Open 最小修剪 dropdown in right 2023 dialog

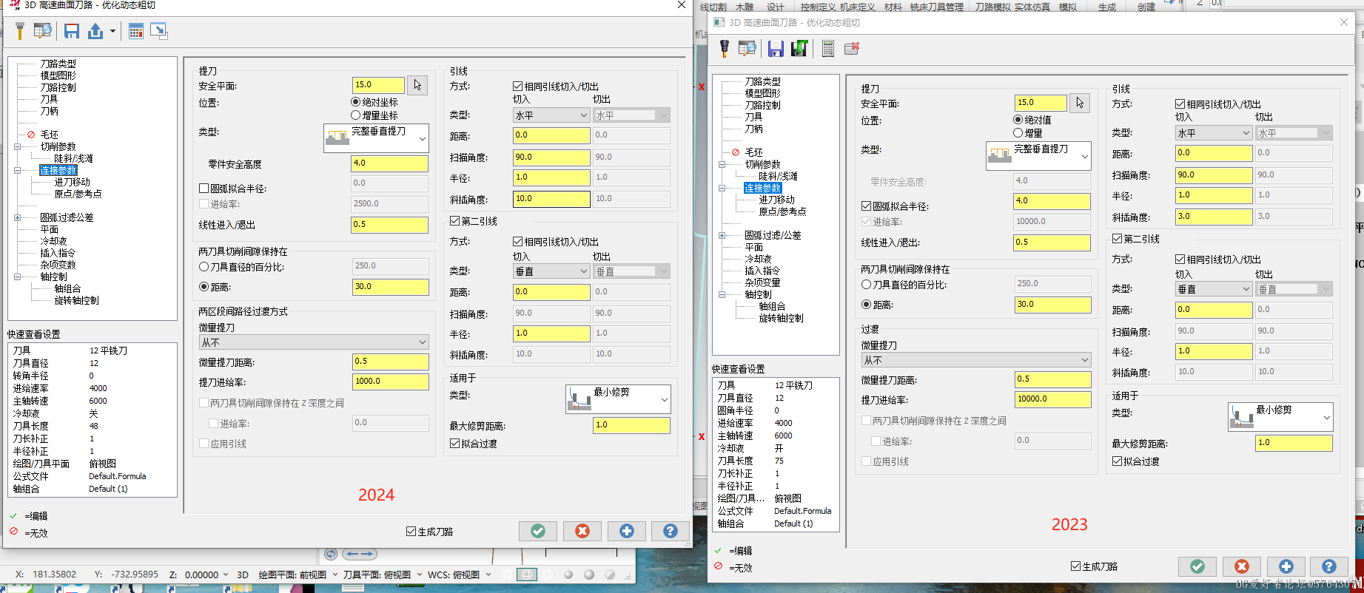click(x=1280, y=417)
